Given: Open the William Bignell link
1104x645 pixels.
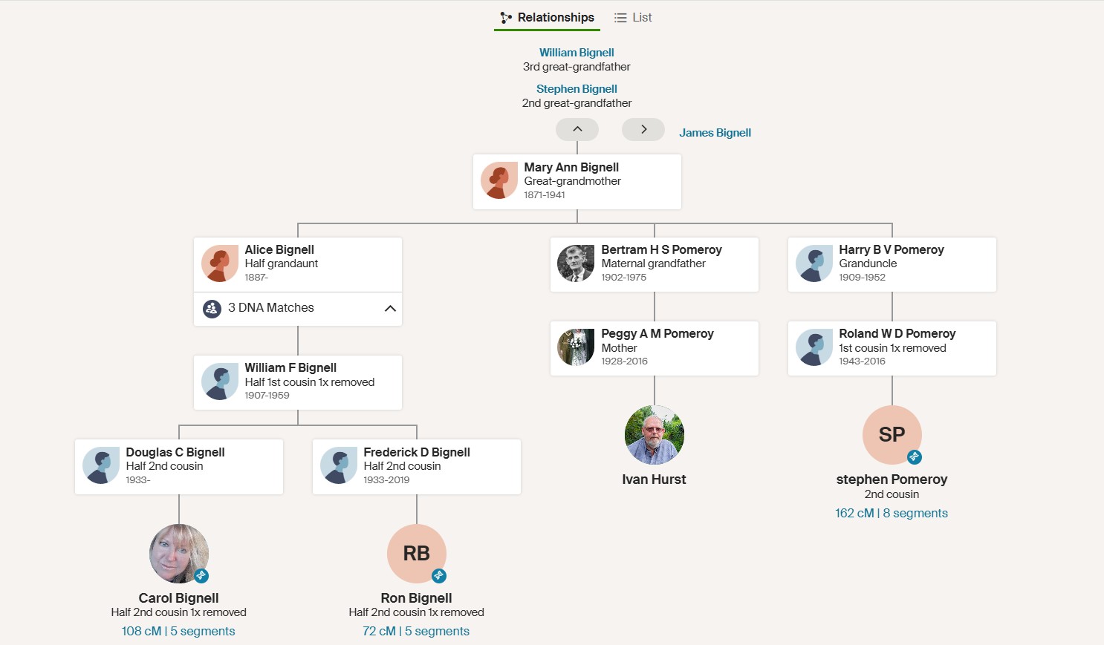Looking at the screenshot, I should click(x=577, y=53).
